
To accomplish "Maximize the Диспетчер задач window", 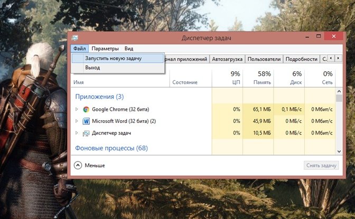I will (319, 36).
